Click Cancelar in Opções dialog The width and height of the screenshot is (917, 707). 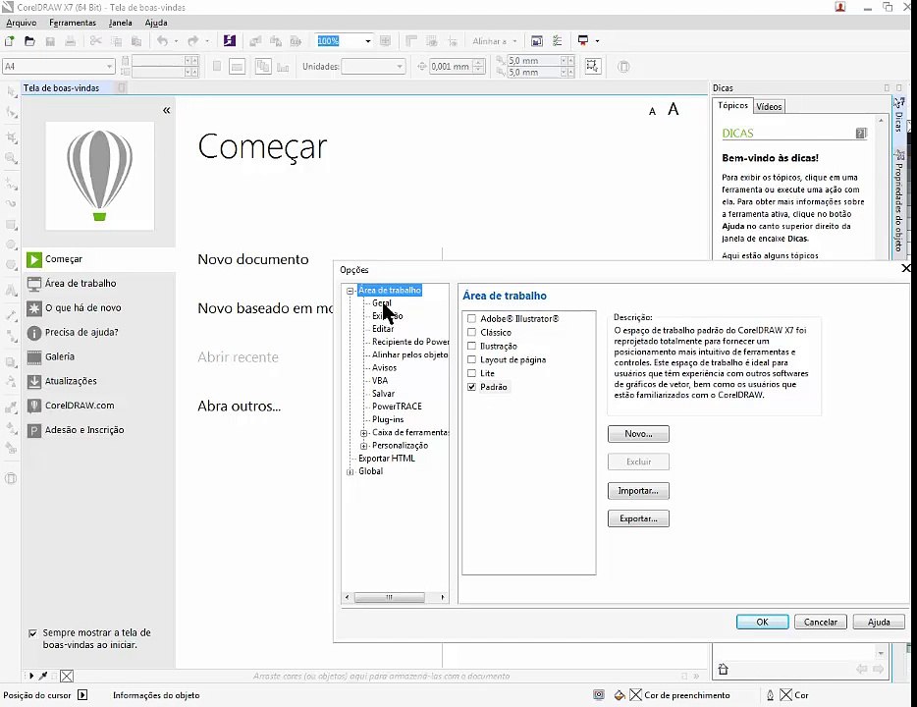(x=821, y=622)
